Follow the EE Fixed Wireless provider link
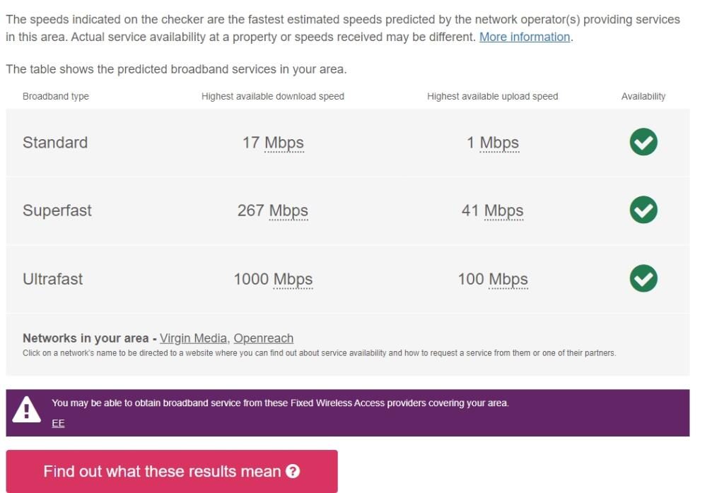 58,423
